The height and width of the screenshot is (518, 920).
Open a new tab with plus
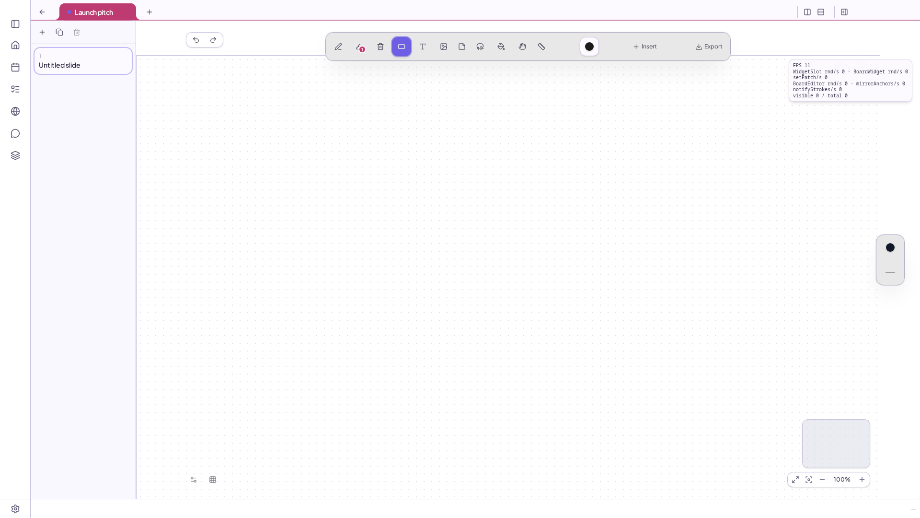149,12
